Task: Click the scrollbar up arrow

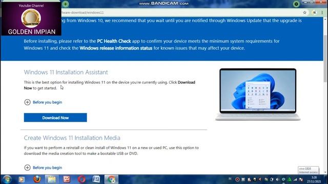Action: [325, 19]
